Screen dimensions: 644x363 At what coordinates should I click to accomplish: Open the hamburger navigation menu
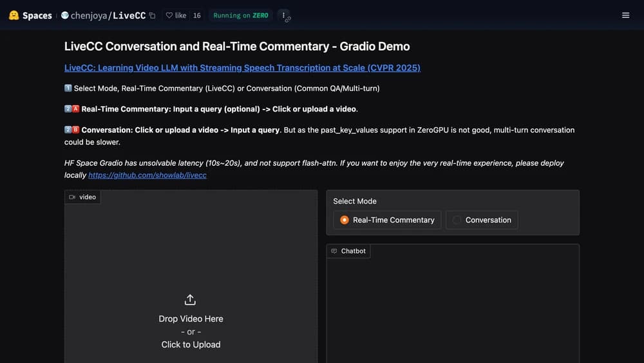(x=625, y=15)
